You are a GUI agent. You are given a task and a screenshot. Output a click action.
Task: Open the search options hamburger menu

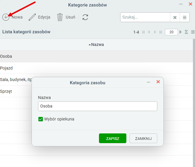tap(185, 17)
